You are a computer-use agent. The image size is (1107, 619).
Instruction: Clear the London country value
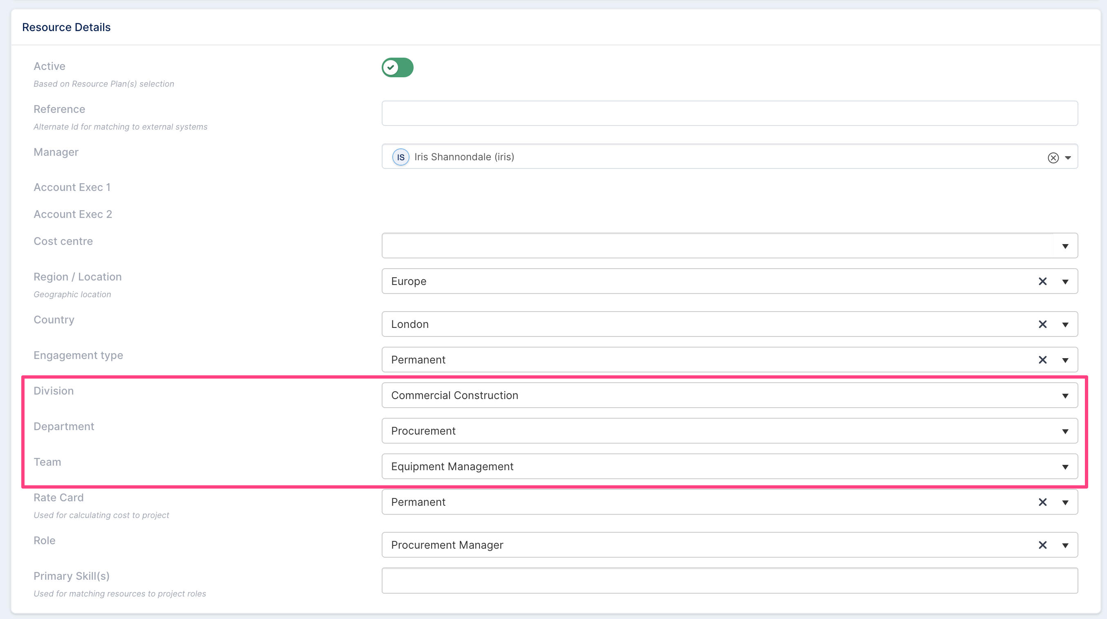[x=1042, y=324]
